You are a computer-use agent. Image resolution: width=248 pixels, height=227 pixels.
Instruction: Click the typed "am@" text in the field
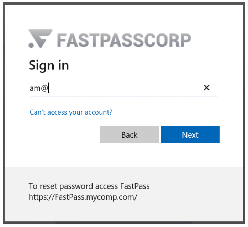[38, 88]
